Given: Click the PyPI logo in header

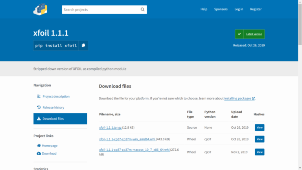Looking at the screenshot, I should click(40, 9).
